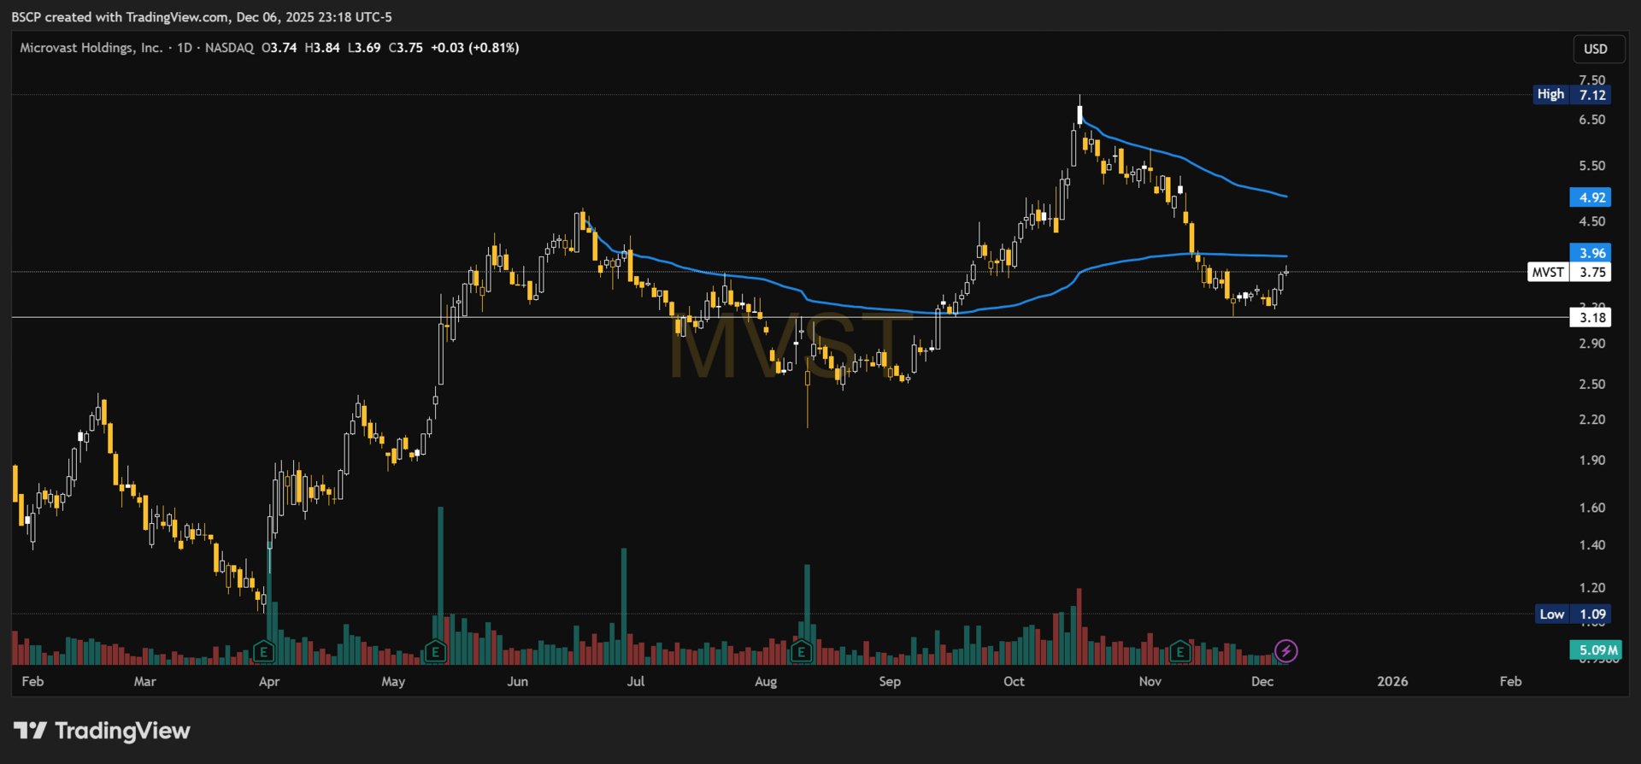Screen dimensions: 1641x764
Task: Click the 4.92 blue indicator label
Action: [1591, 197]
